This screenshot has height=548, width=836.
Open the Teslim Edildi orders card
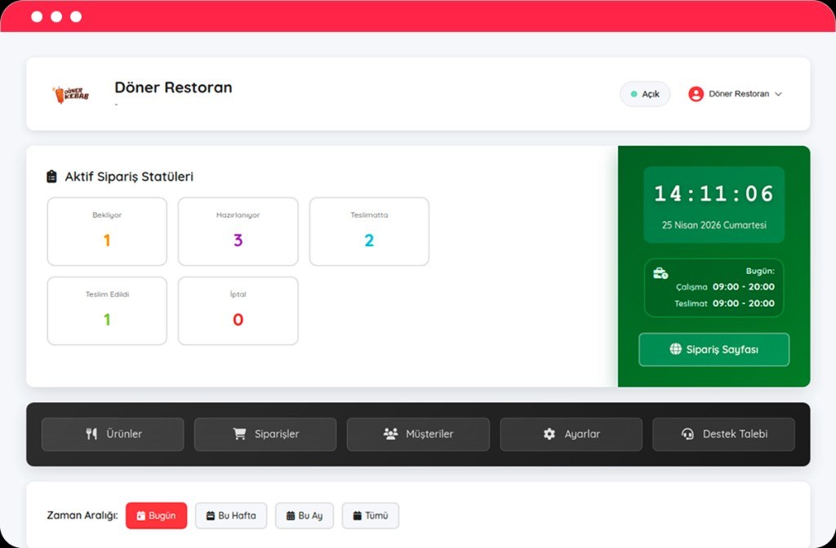pyautogui.click(x=107, y=311)
